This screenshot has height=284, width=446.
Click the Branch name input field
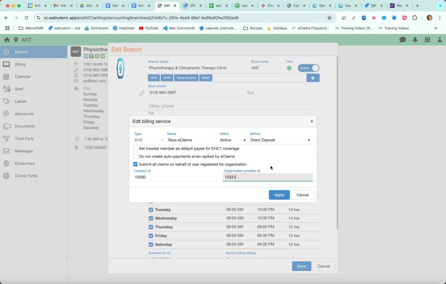(x=197, y=68)
